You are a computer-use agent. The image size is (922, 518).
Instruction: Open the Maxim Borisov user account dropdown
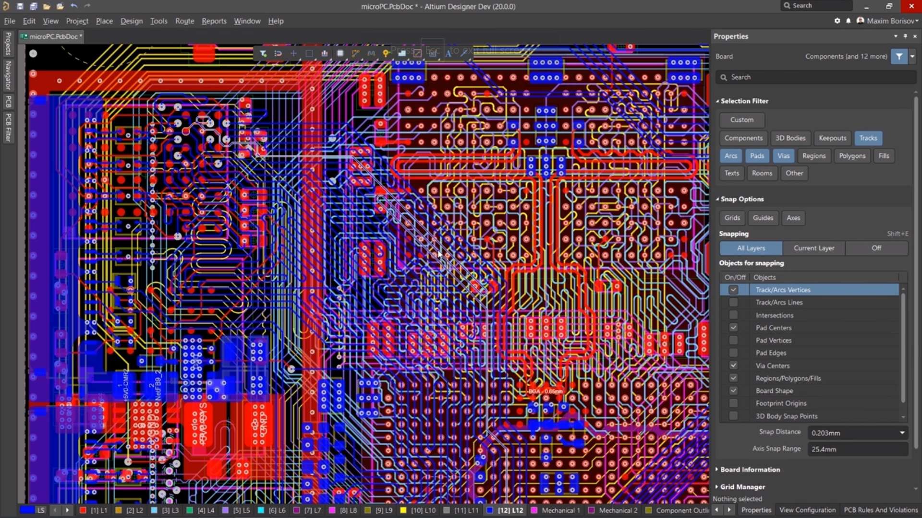click(x=887, y=21)
